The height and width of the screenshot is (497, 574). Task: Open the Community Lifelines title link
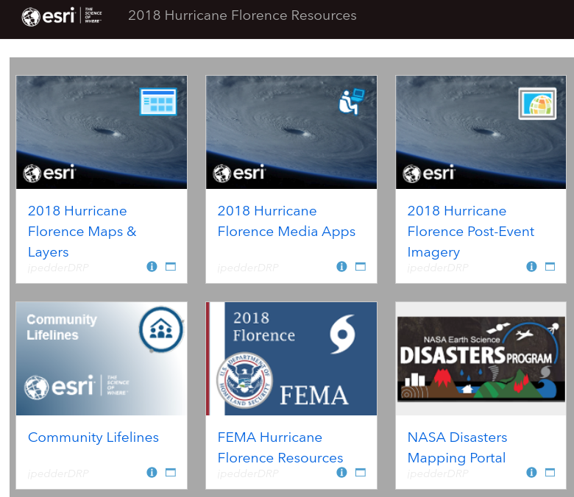click(93, 437)
